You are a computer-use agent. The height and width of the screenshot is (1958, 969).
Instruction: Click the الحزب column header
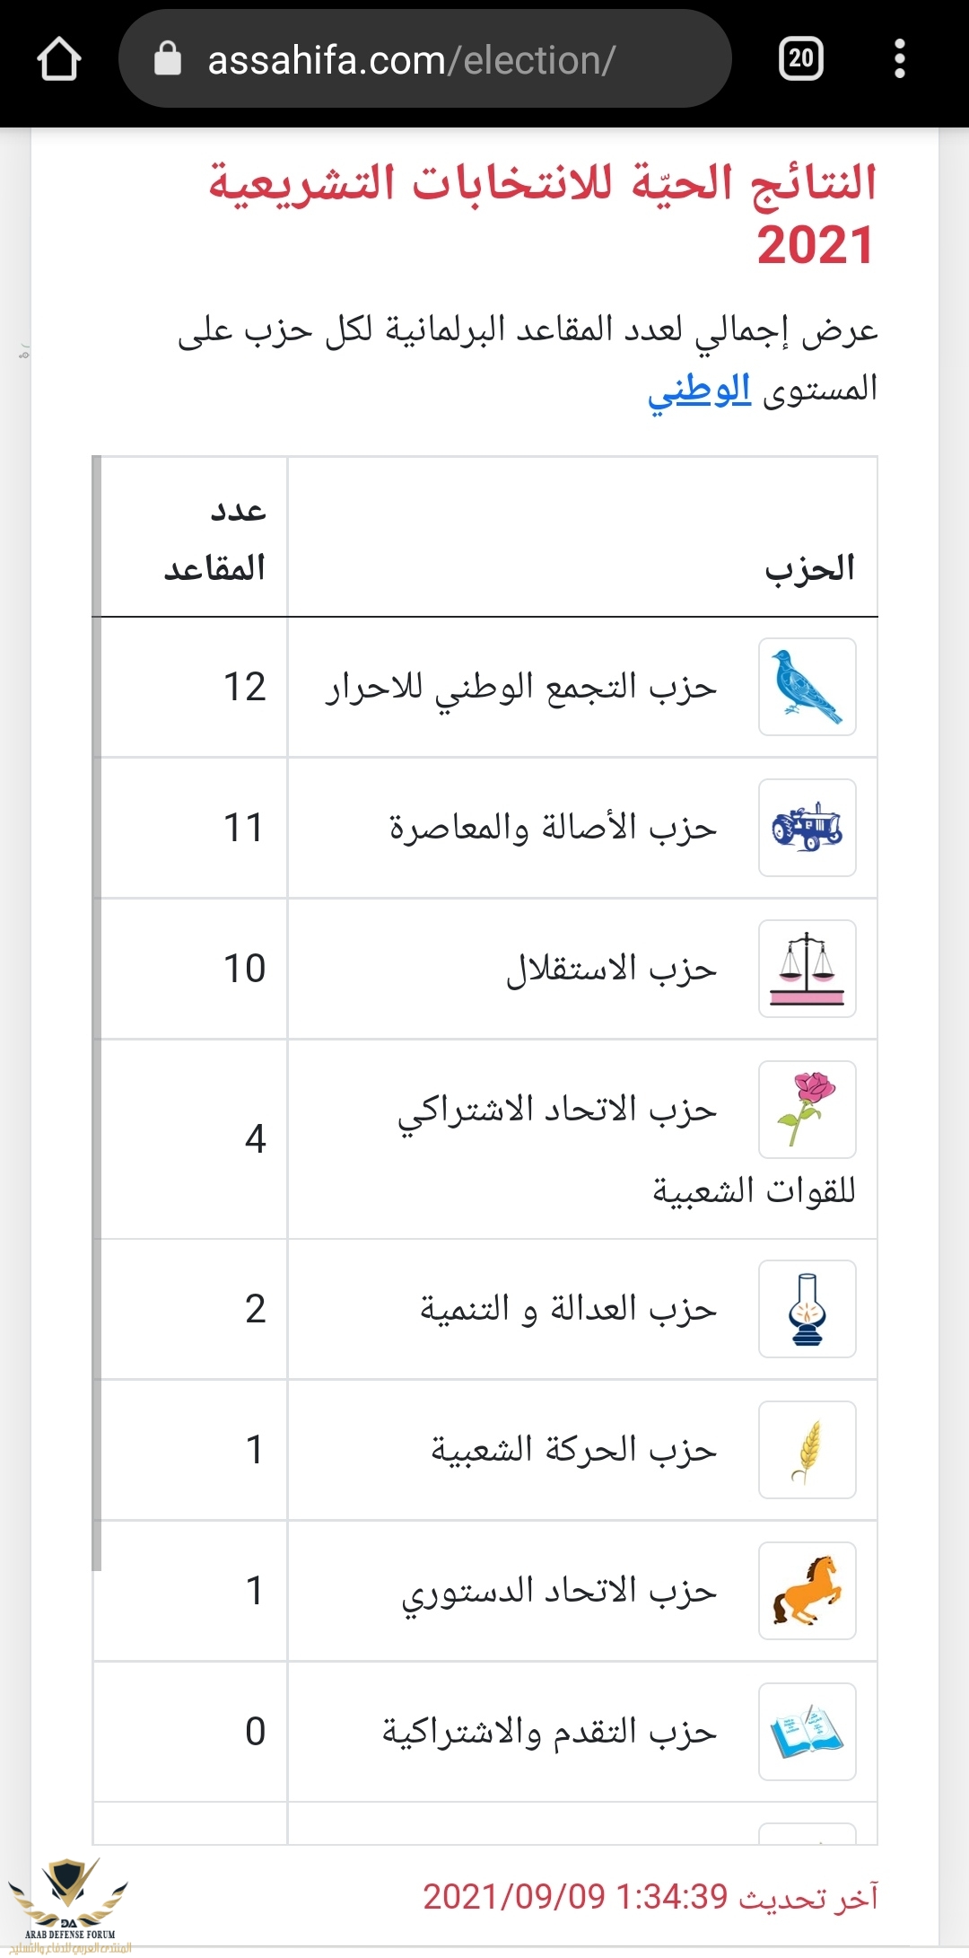[809, 567]
